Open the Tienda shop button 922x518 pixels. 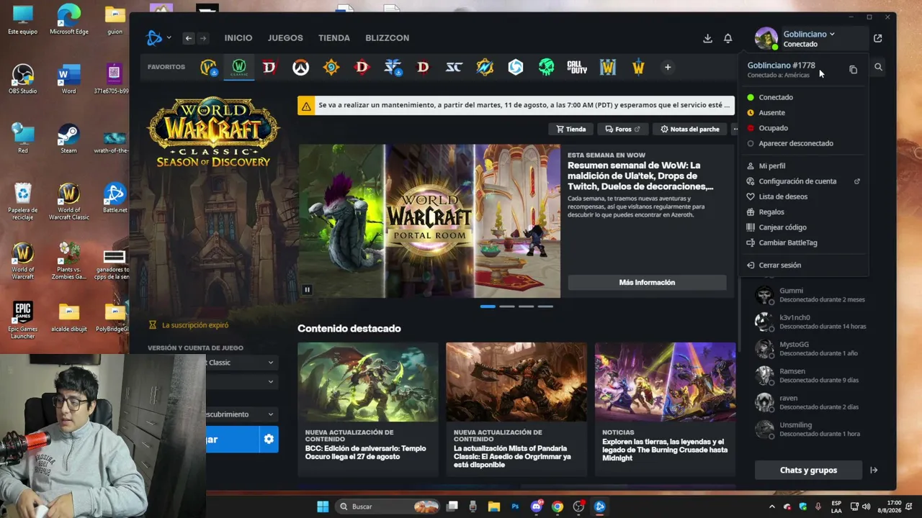pos(570,129)
